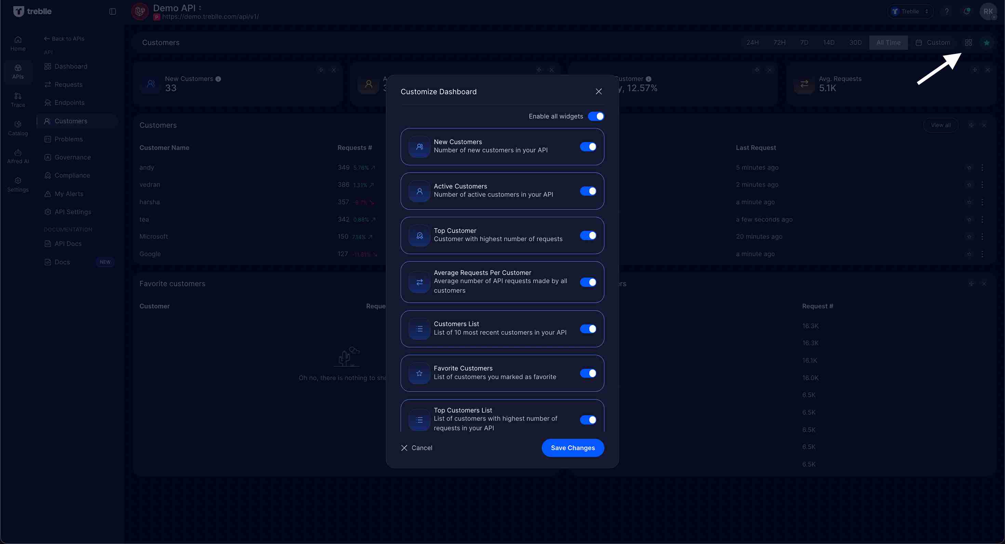Open Endpoints from the sidebar menu
Image resolution: width=1005 pixels, height=544 pixels.
(x=69, y=102)
